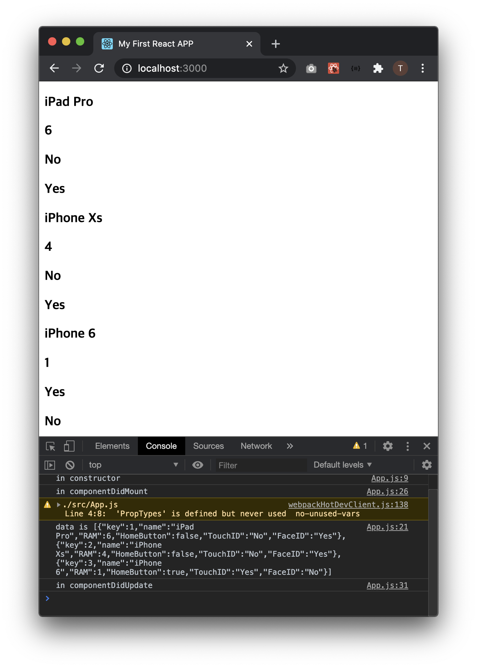This screenshot has width=477, height=668.
Task: Close the My First React APP tab
Action: (249, 44)
